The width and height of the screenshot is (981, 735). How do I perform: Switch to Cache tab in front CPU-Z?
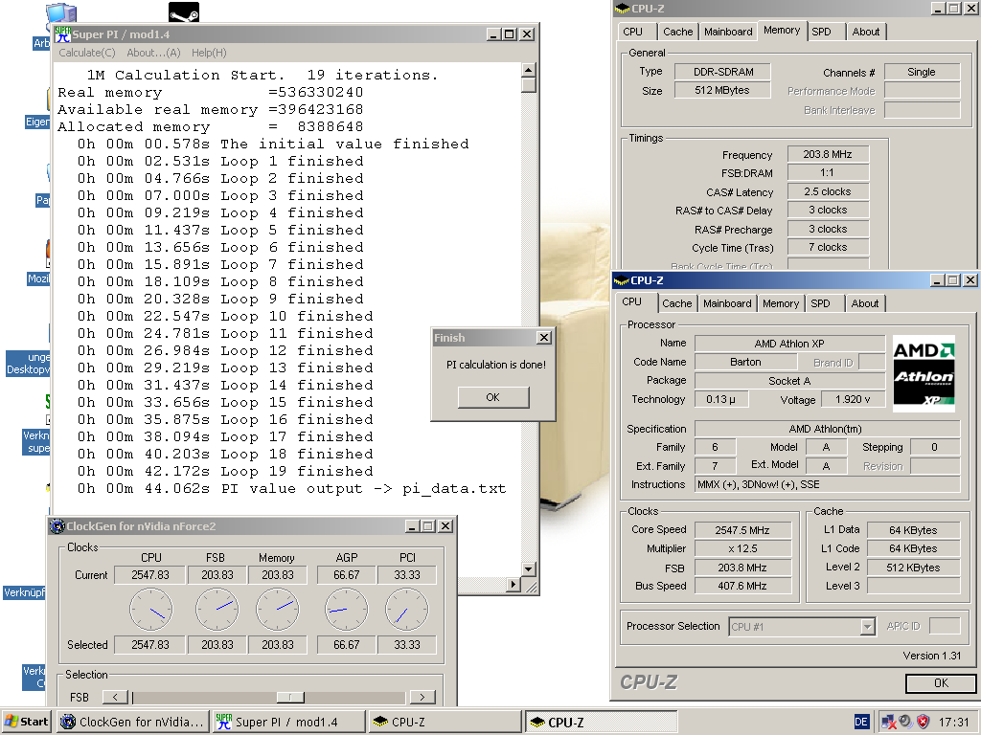pyautogui.click(x=677, y=303)
